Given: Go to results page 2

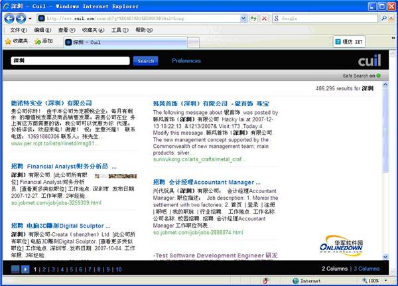Looking at the screenshot, I should (x=44, y=269).
